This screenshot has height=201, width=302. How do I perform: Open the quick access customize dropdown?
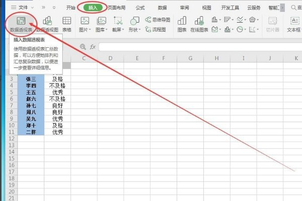click(54, 8)
